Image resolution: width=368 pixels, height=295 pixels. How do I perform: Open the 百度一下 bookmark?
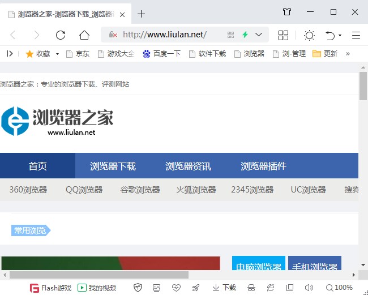161,54
